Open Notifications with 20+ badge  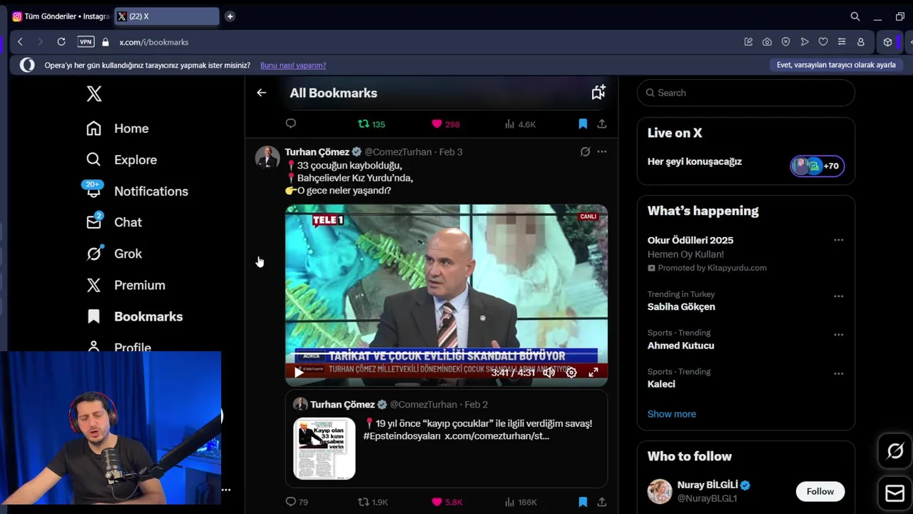pos(137,191)
